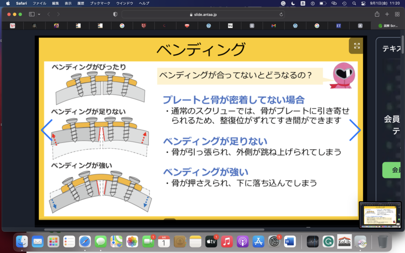The height and width of the screenshot is (253, 405).
Task: Go to the next slide with right arrow
Action: pyautogui.click(x=355, y=130)
